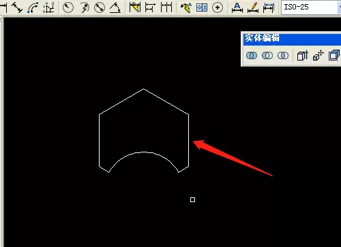Image resolution: width=341 pixels, height=247 pixels.
Task: Select the Ordinate dimension tool
Action: click(x=48, y=7)
